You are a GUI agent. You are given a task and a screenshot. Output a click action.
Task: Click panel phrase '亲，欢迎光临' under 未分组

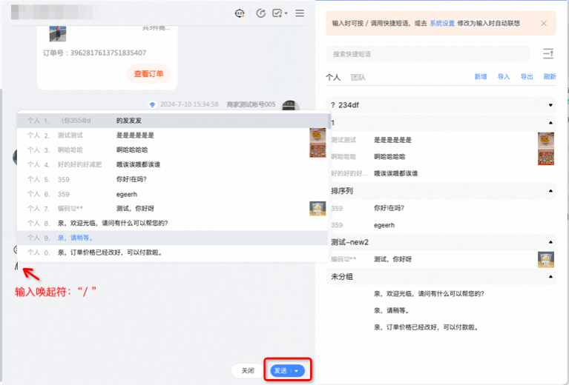tap(429, 294)
